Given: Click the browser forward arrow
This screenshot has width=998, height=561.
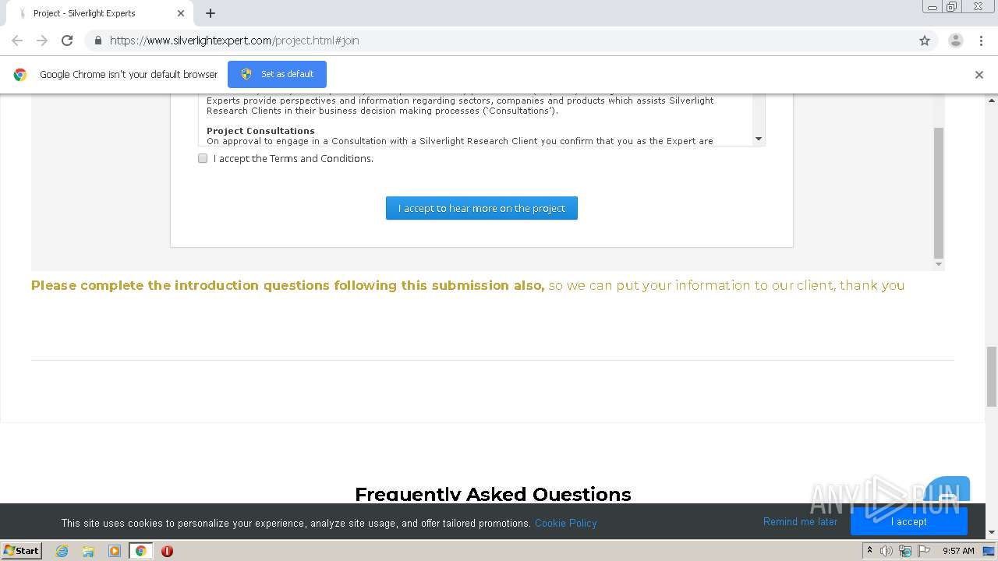Looking at the screenshot, I should [42, 41].
